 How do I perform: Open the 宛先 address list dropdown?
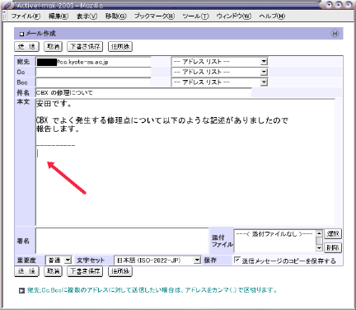pyautogui.click(x=219, y=62)
